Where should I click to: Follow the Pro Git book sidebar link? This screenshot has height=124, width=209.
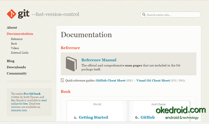[x=32, y=94]
